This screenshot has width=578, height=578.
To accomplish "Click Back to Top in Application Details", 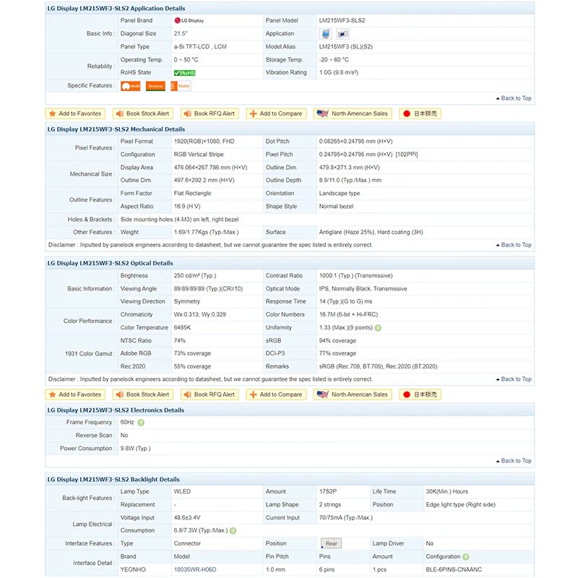I will pos(514,98).
